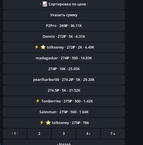Click the chart icon in price sorting
The image size is (143, 145).
(x=45, y=4)
